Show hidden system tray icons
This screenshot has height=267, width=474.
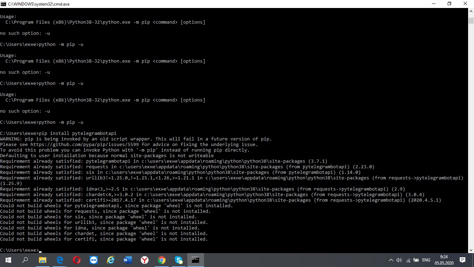[391, 260]
